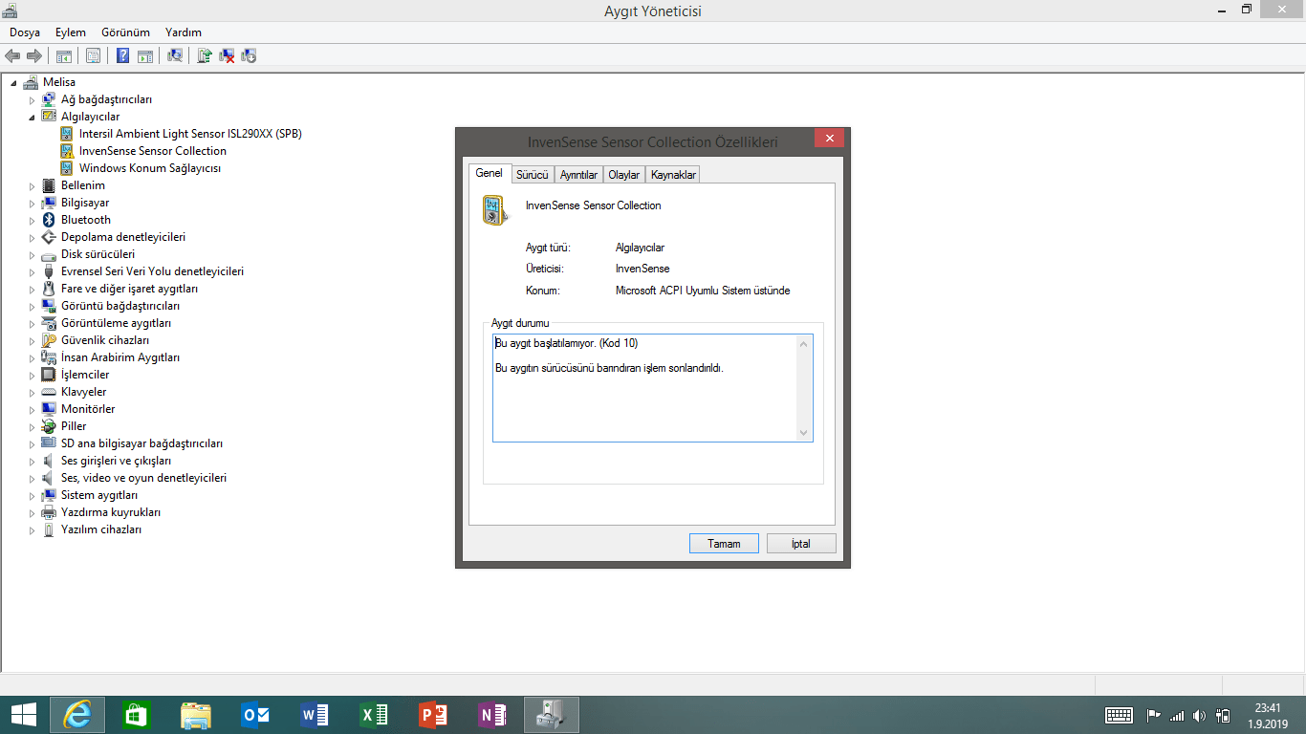Select InvenSense Sensor Collection in the device tree
This screenshot has width=1306, height=734.
153,151
